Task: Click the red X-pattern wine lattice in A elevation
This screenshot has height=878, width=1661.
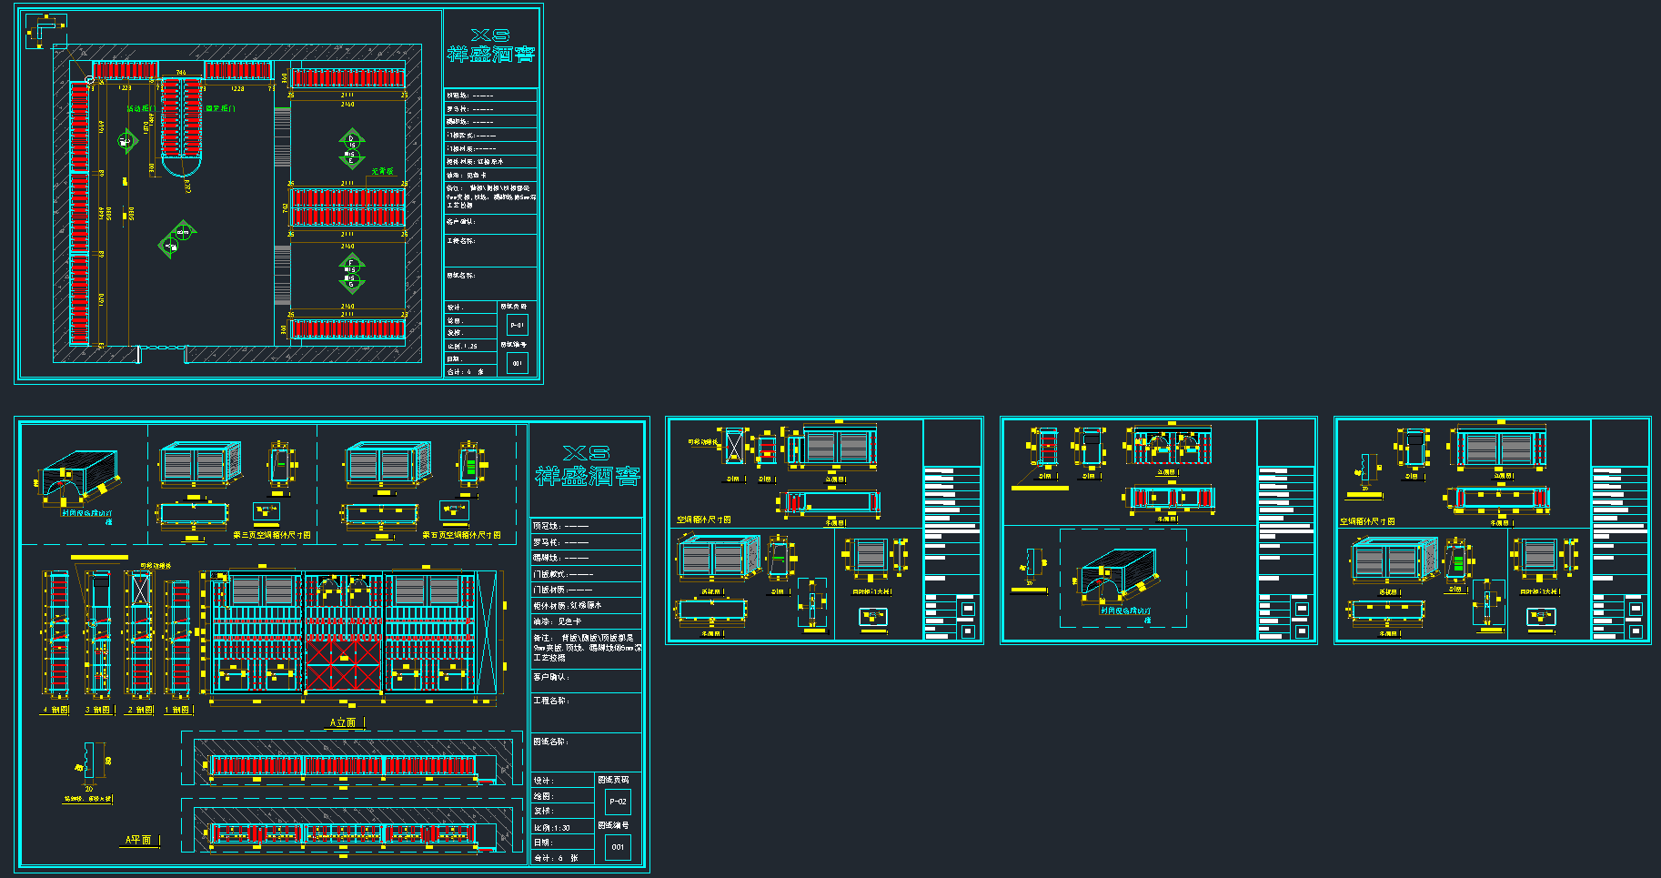Action: pyautogui.click(x=342, y=661)
